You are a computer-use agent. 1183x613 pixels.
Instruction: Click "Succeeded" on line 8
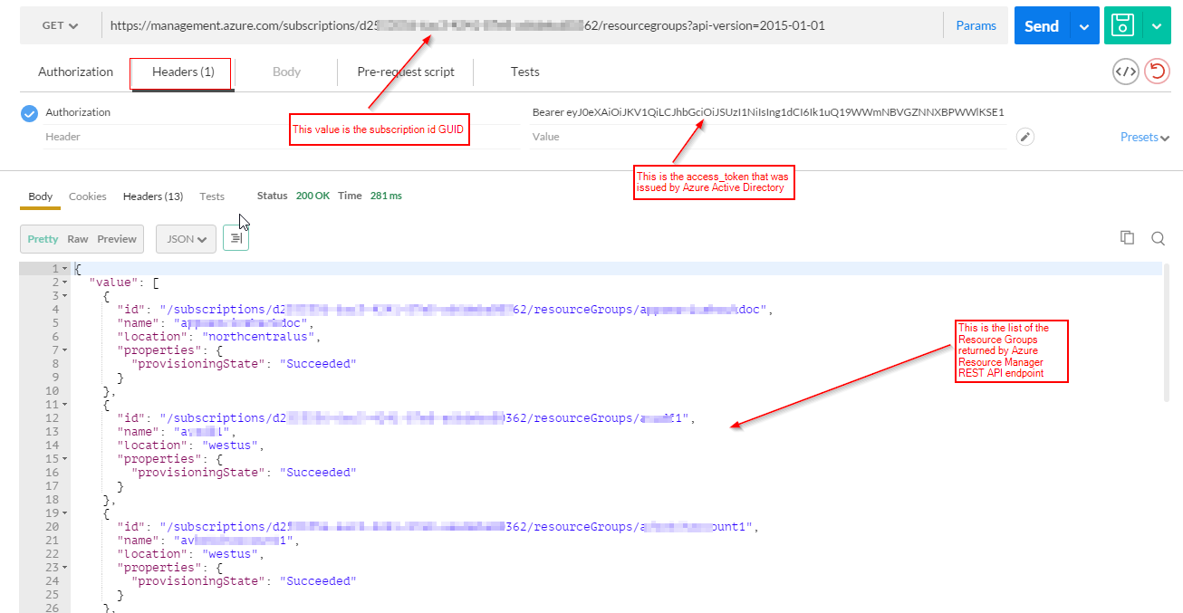318,364
